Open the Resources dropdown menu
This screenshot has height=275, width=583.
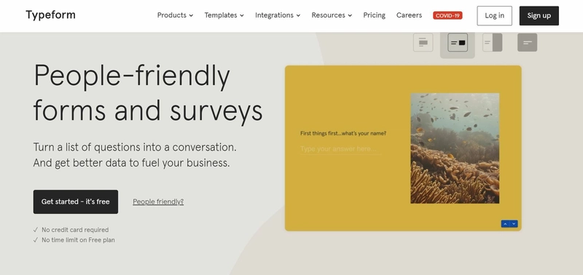[332, 15]
